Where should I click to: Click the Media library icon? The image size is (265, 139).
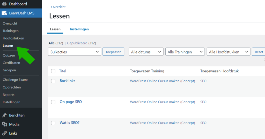[4, 124]
